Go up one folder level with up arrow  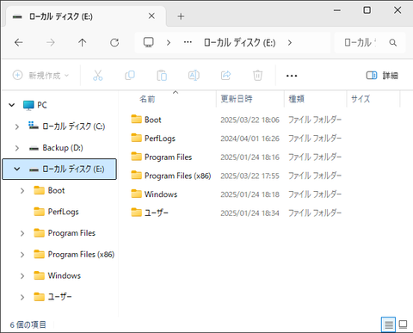[83, 43]
